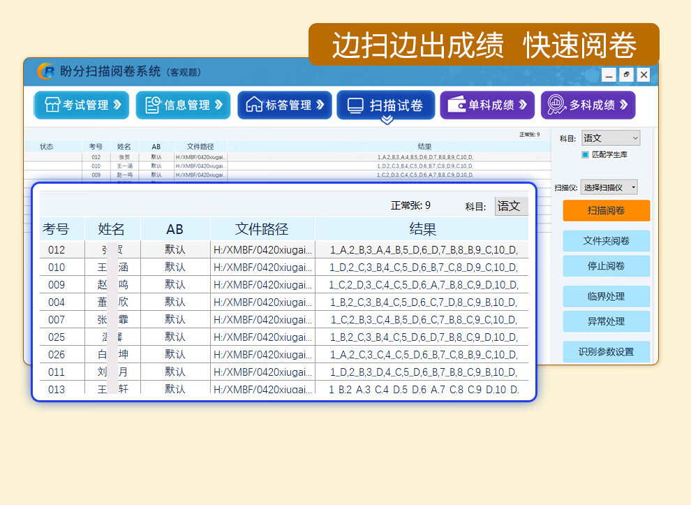
Task: Click the 停止阅卷 button
Action: pos(606,266)
